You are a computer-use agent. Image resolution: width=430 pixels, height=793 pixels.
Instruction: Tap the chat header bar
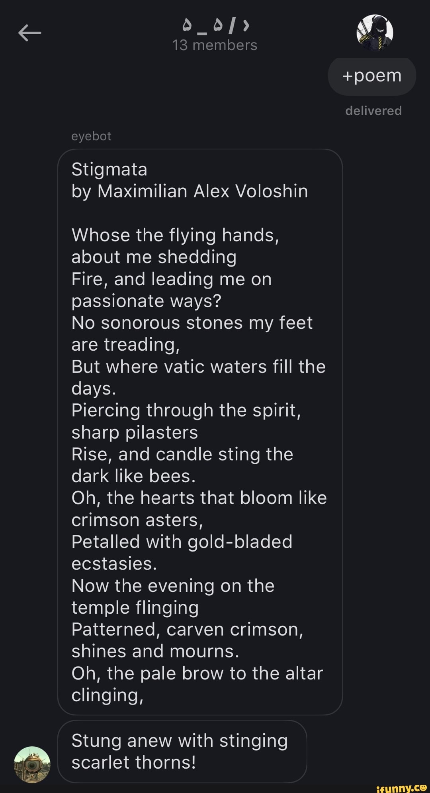click(x=215, y=34)
